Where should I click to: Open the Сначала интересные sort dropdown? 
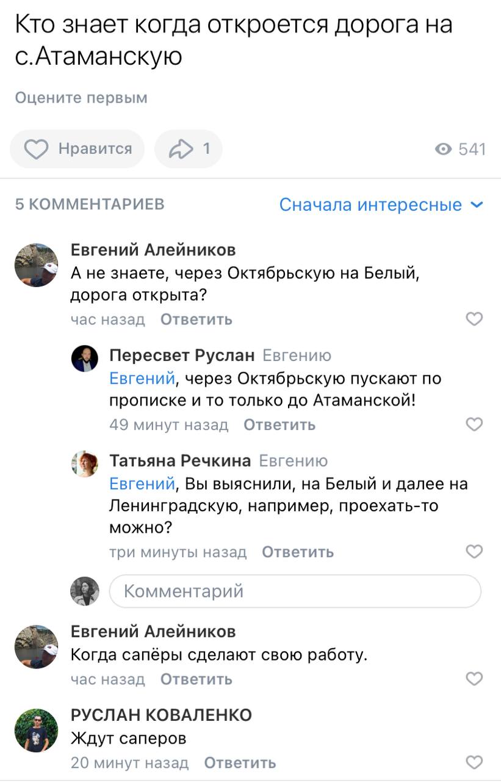381,205
